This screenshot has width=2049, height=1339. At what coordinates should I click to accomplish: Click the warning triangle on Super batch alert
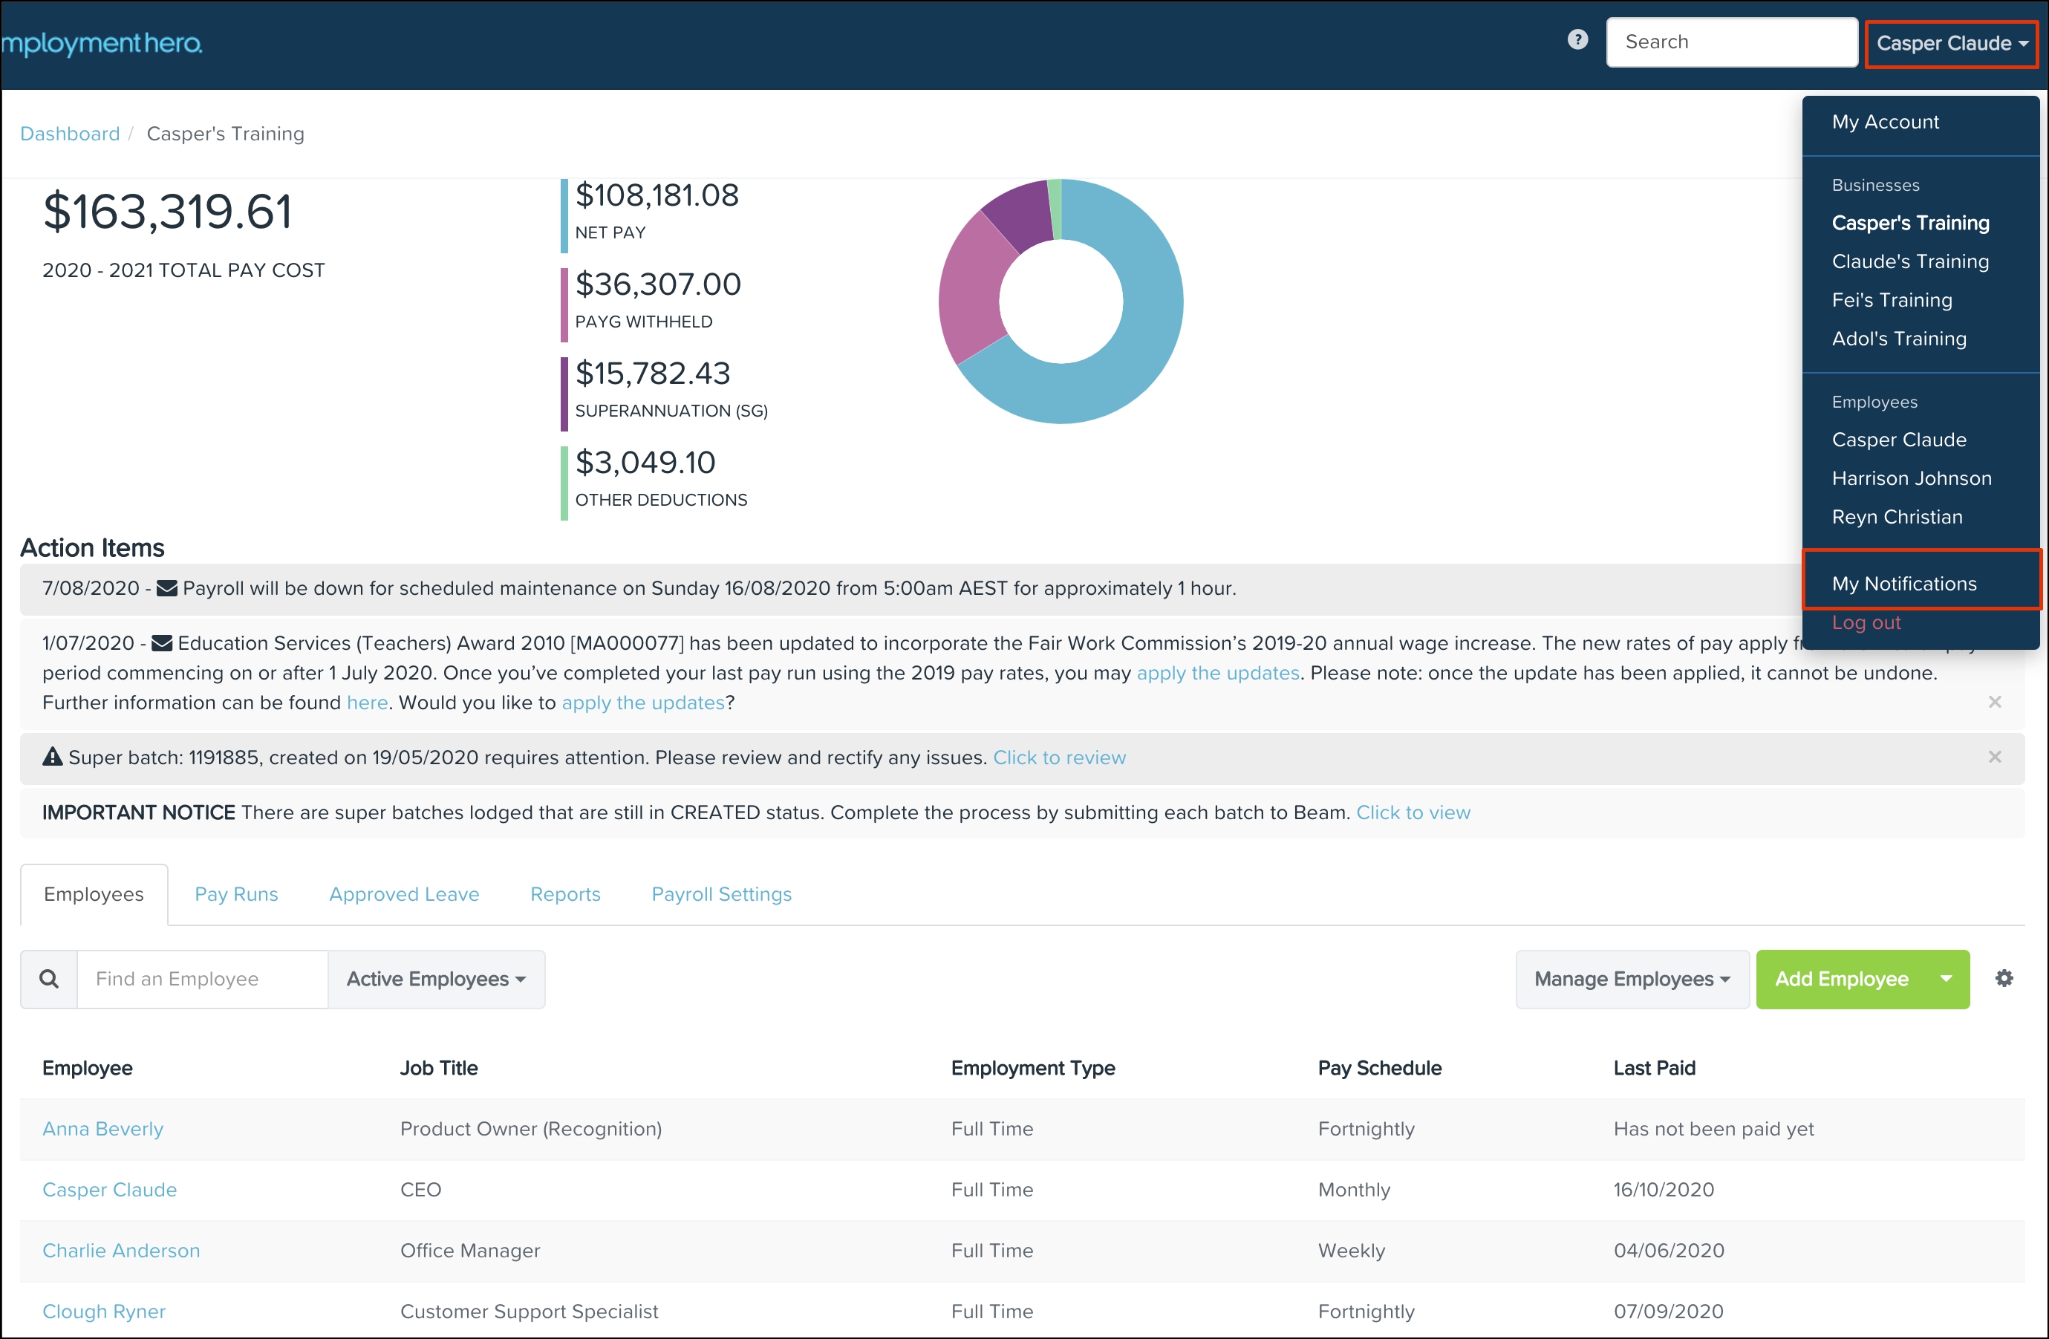tap(53, 757)
